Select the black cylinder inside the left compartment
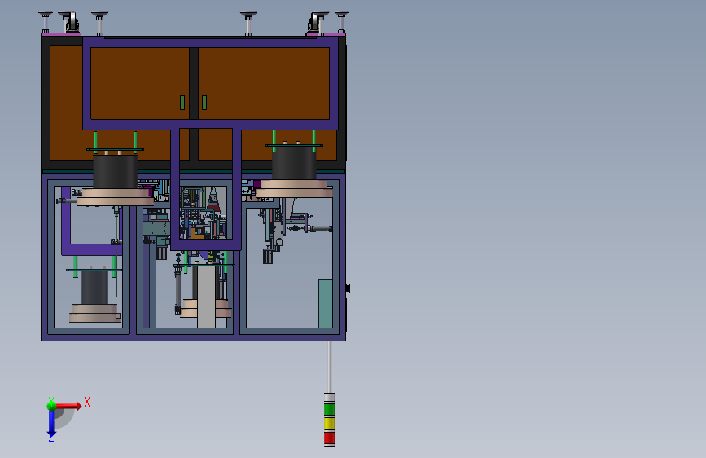Viewport: 706px width, 458px height. click(x=94, y=288)
